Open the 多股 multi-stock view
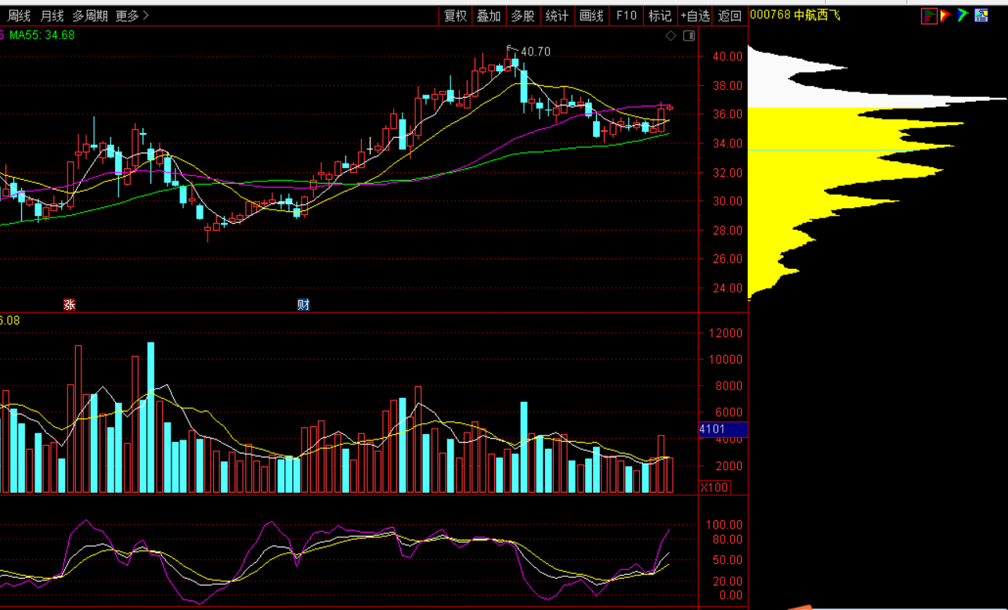This screenshot has width=1008, height=610. point(523,16)
